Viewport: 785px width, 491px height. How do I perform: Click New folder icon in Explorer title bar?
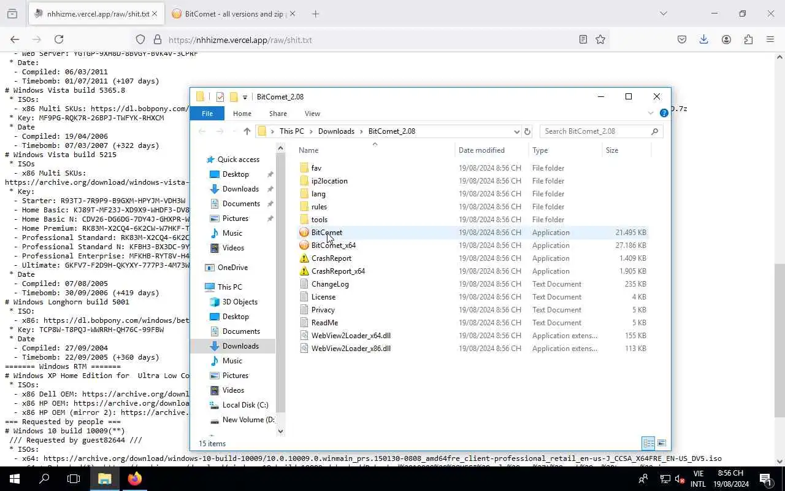(x=234, y=97)
